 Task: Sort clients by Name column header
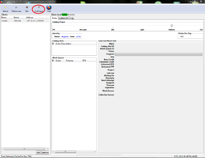4,17
